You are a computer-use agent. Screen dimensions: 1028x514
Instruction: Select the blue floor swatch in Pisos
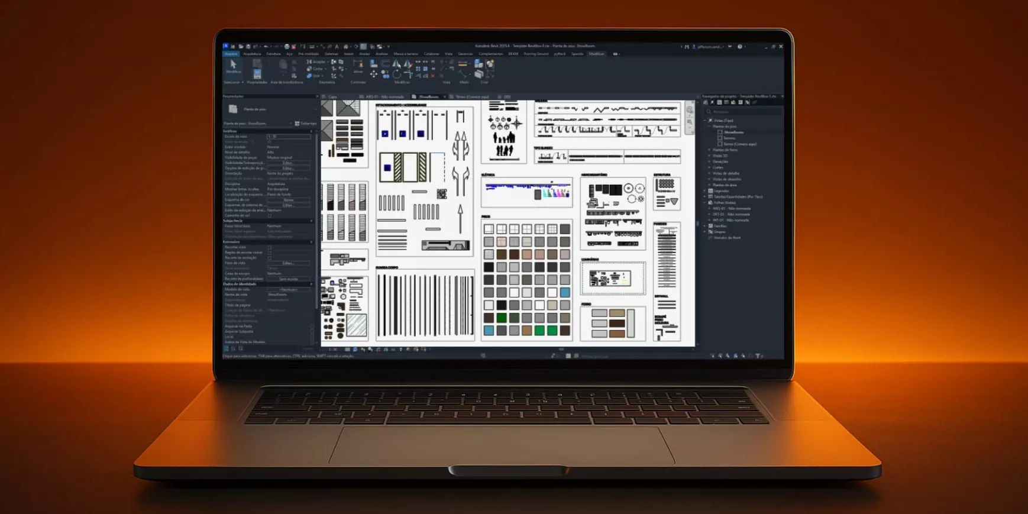tap(565, 292)
